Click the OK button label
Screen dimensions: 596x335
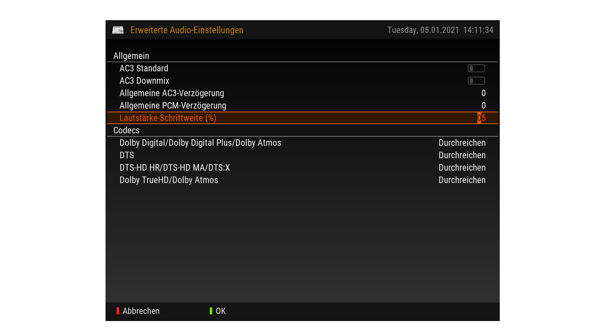[x=221, y=311]
